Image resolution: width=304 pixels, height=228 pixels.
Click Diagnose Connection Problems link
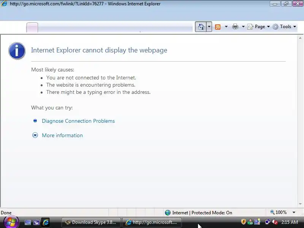[x=78, y=121]
